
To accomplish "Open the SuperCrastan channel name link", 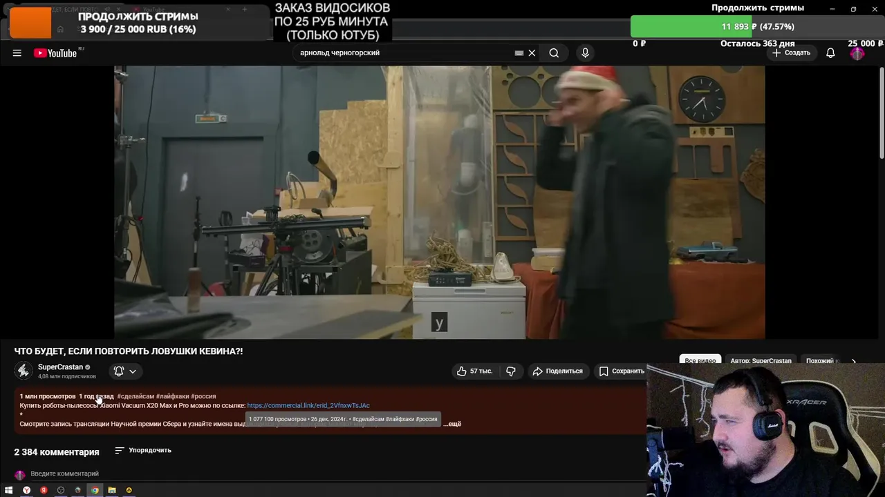I will pos(60,367).
